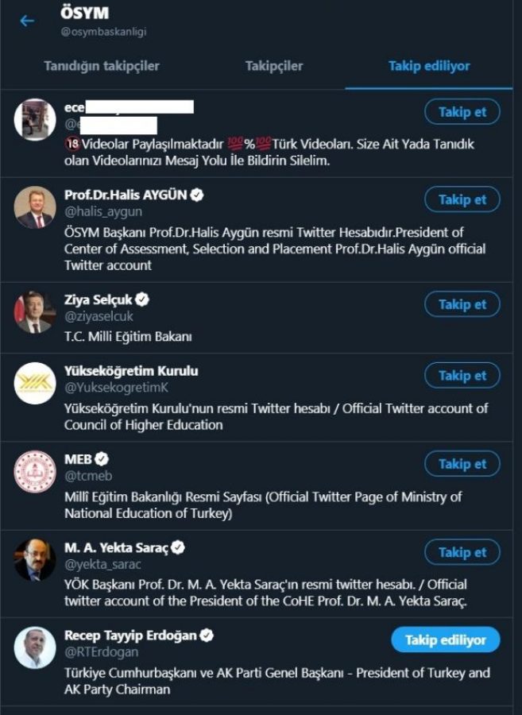This screenshot has width=522, height=715.
Task: Click Recep Tayyip Erdoğan's avatar
Action: pyautogui.click(x=35, y=648)
